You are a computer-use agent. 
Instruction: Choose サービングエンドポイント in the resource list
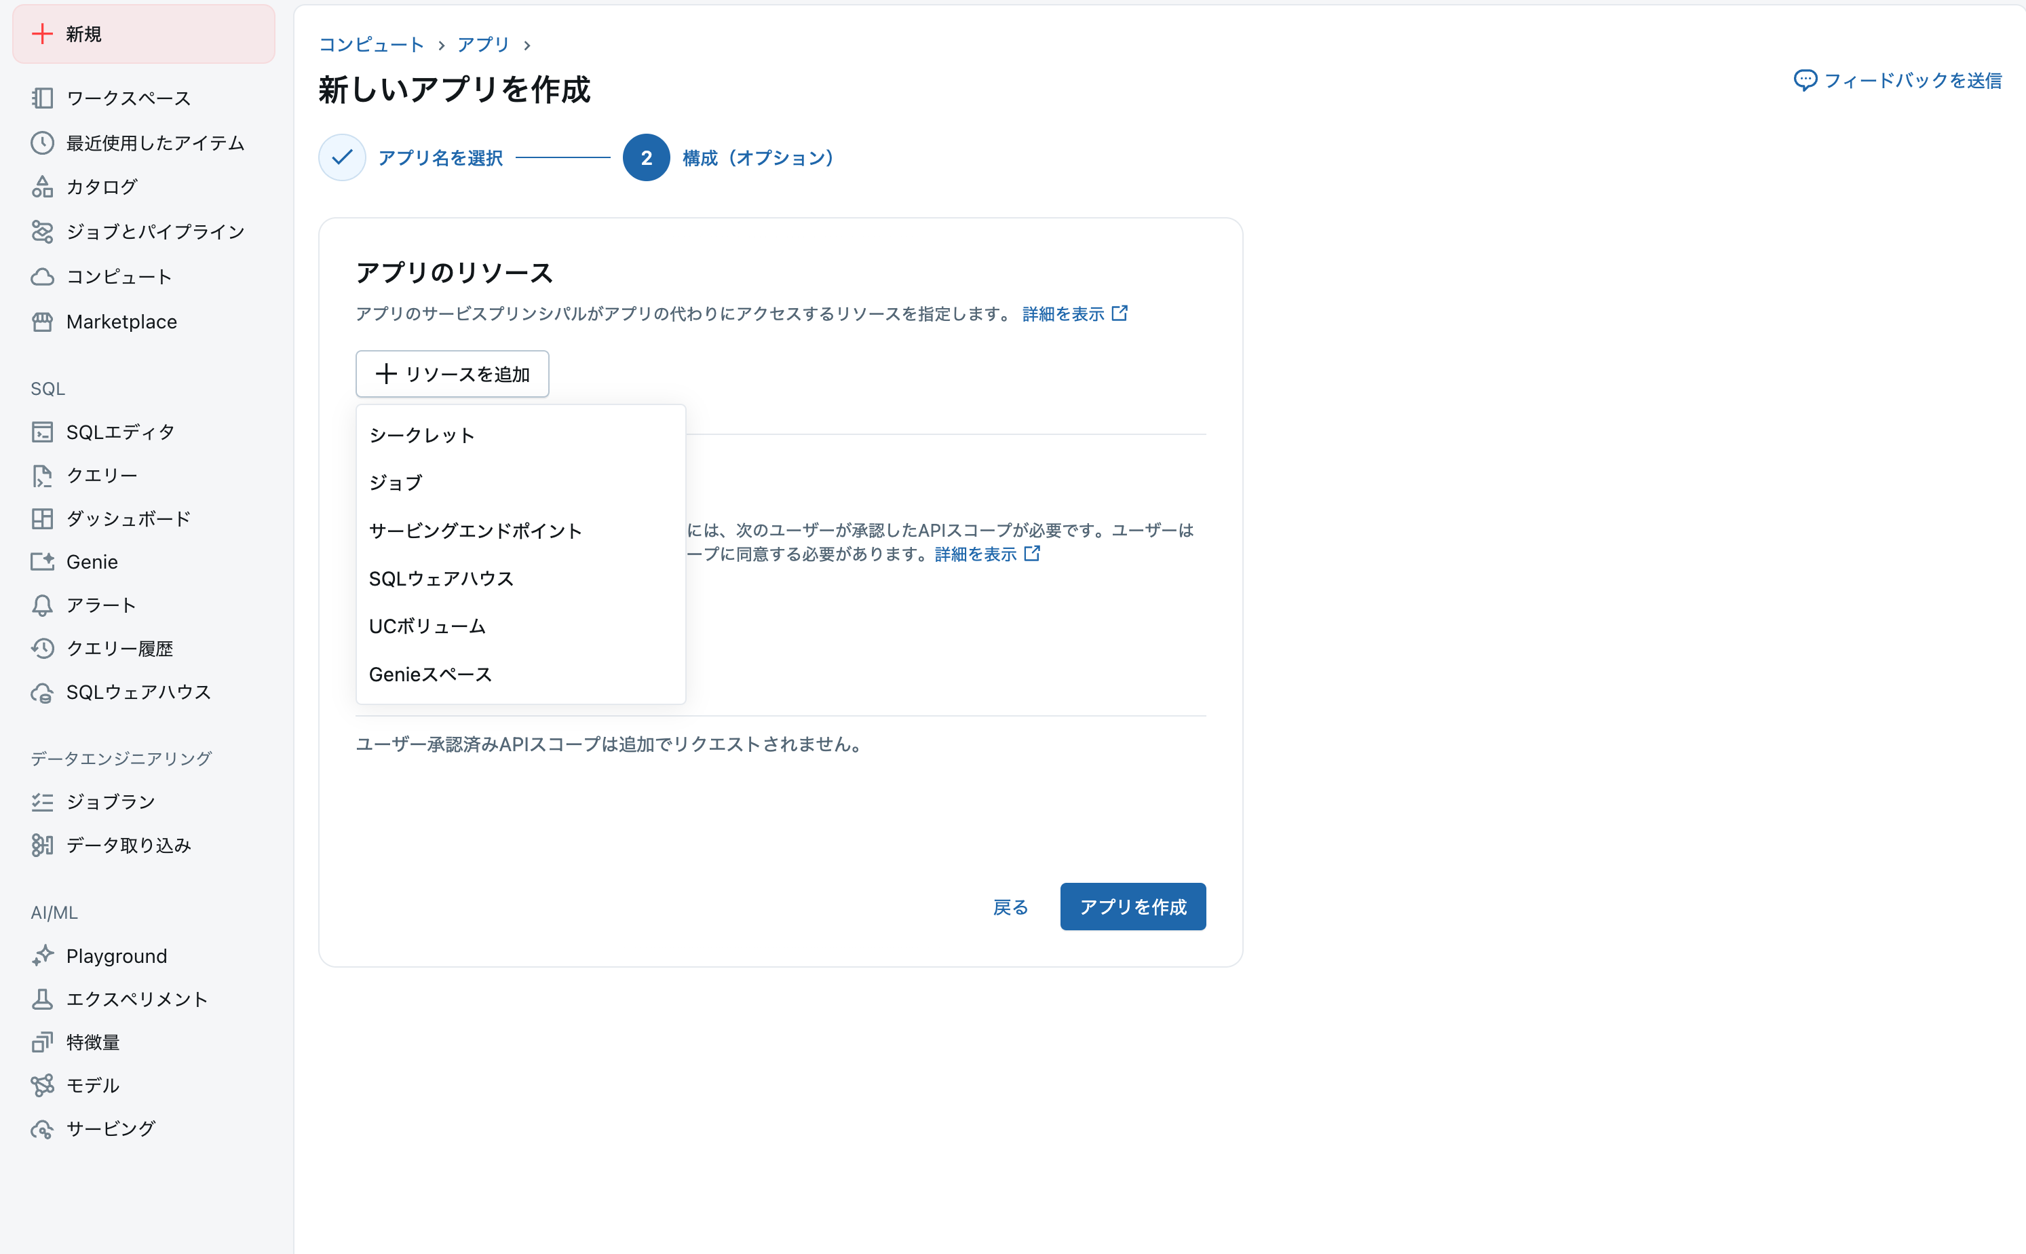point(474,530)
